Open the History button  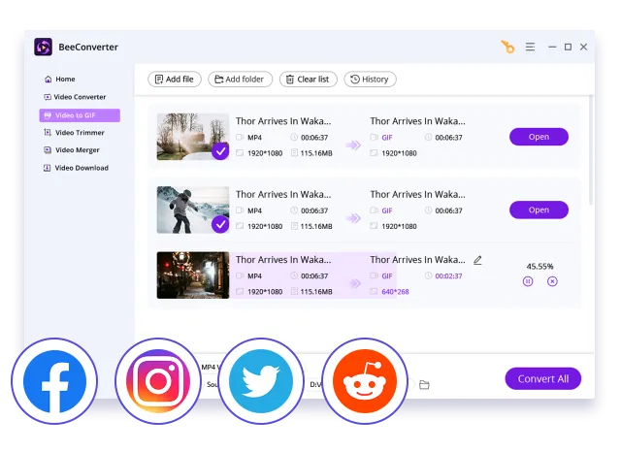[x=370, y=80]
